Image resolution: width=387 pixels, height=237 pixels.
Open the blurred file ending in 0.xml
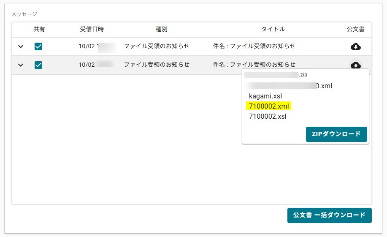tap(289, 86)
